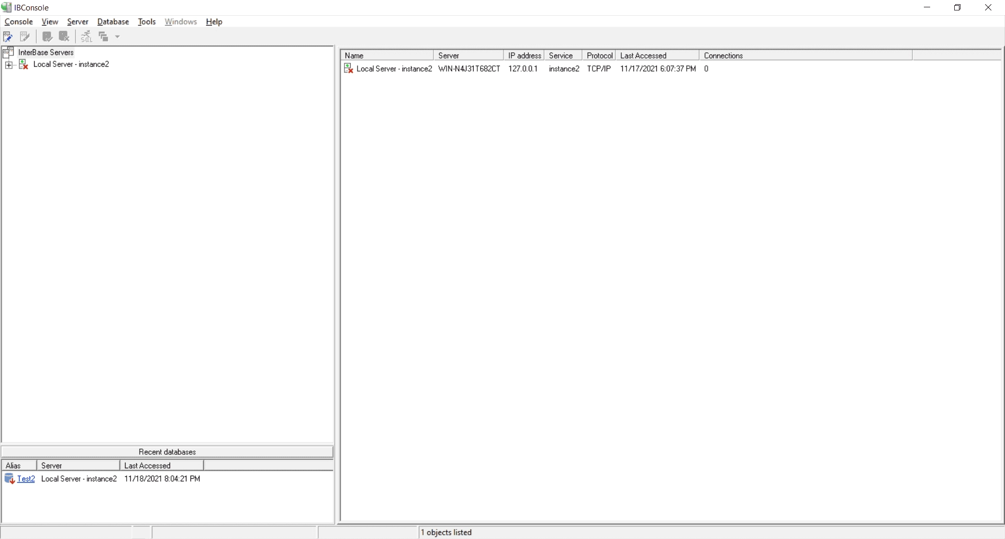The width and height of the screenshot is (1005, 539).
Task: Click the Connections column header
Action: (x=806, y=55)
